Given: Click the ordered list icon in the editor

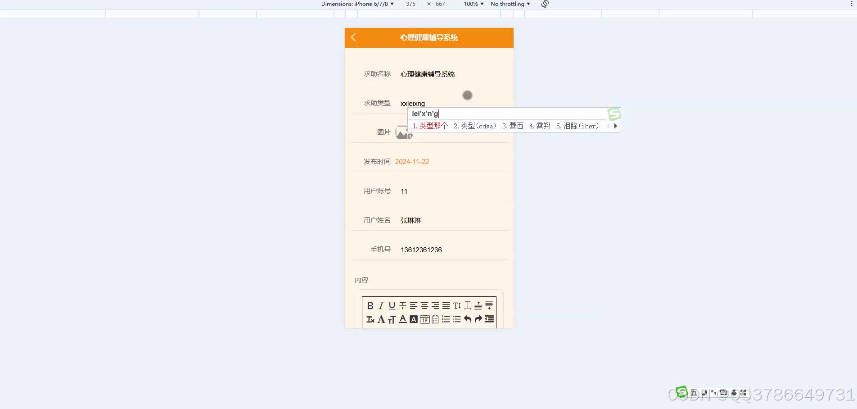Looking at the screenshot, I should click(x=446, y=320).
